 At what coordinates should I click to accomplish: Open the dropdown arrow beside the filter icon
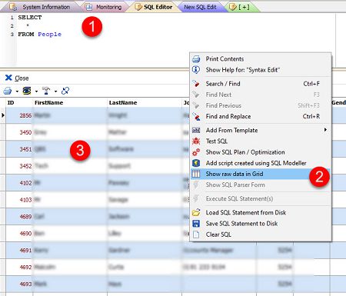click(55, 91)
